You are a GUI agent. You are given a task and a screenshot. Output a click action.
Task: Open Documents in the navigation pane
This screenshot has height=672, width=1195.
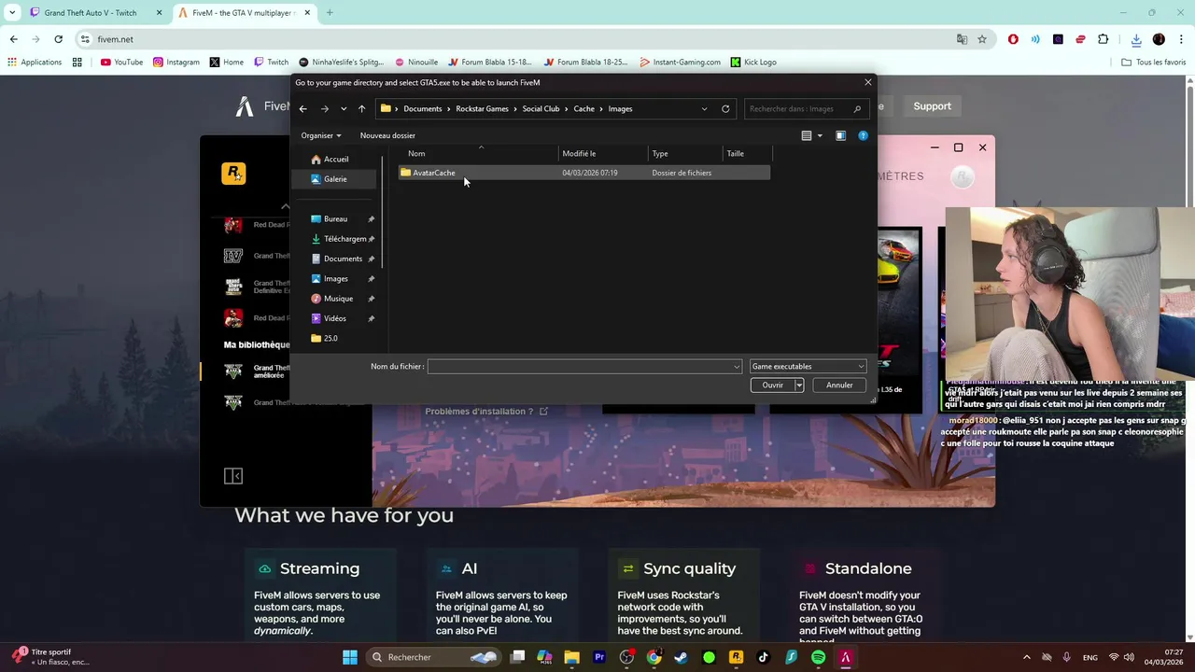pos(343,259)
